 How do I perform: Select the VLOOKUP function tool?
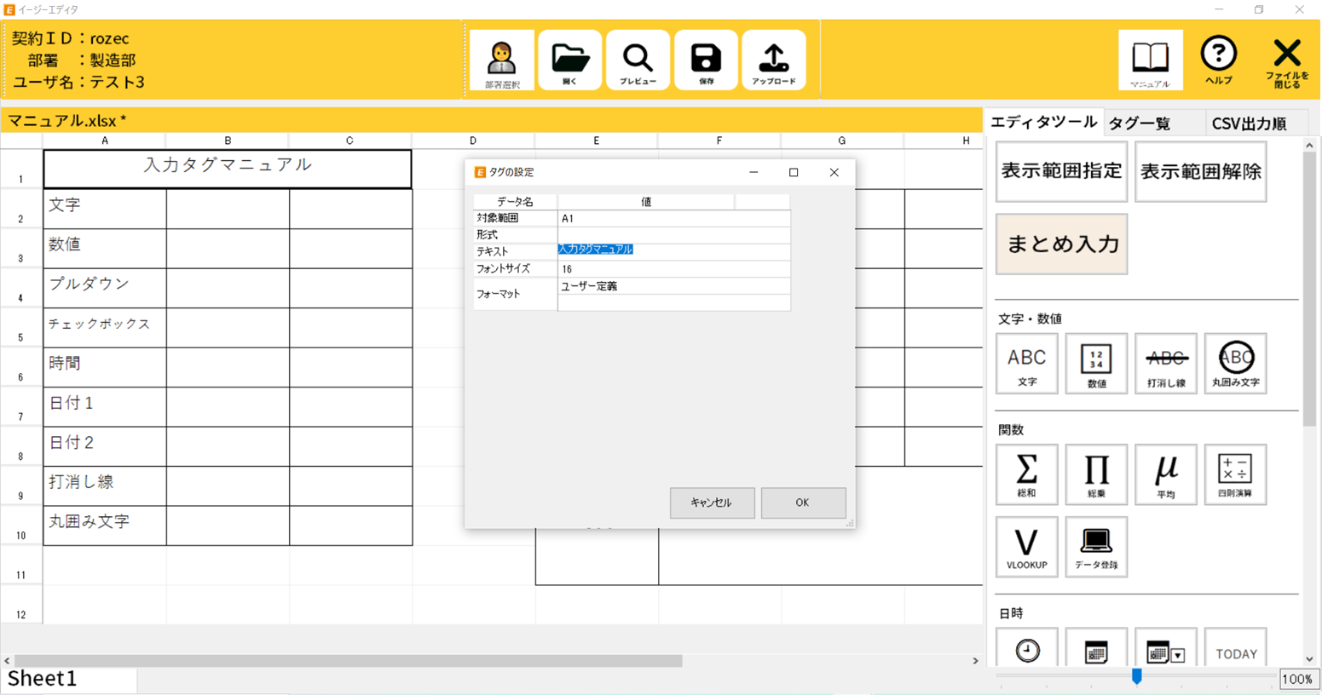pos(1026,547)
